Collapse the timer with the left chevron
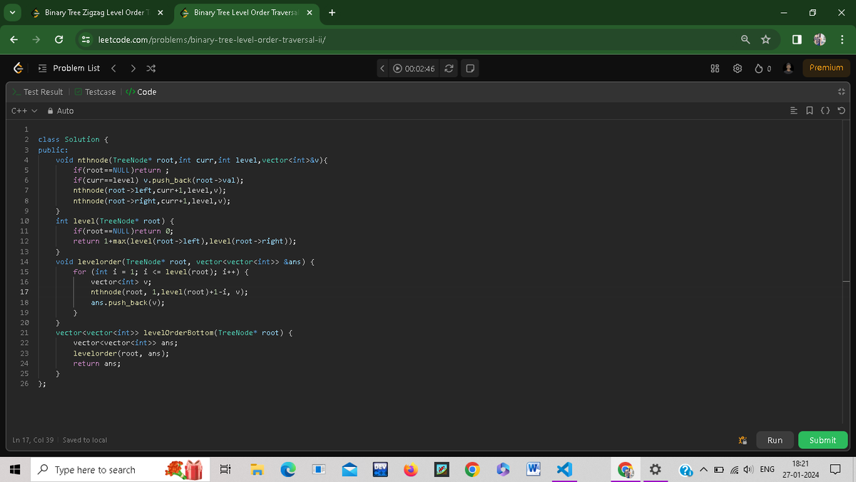Screen dimensions: 856x482 [383, 69]
